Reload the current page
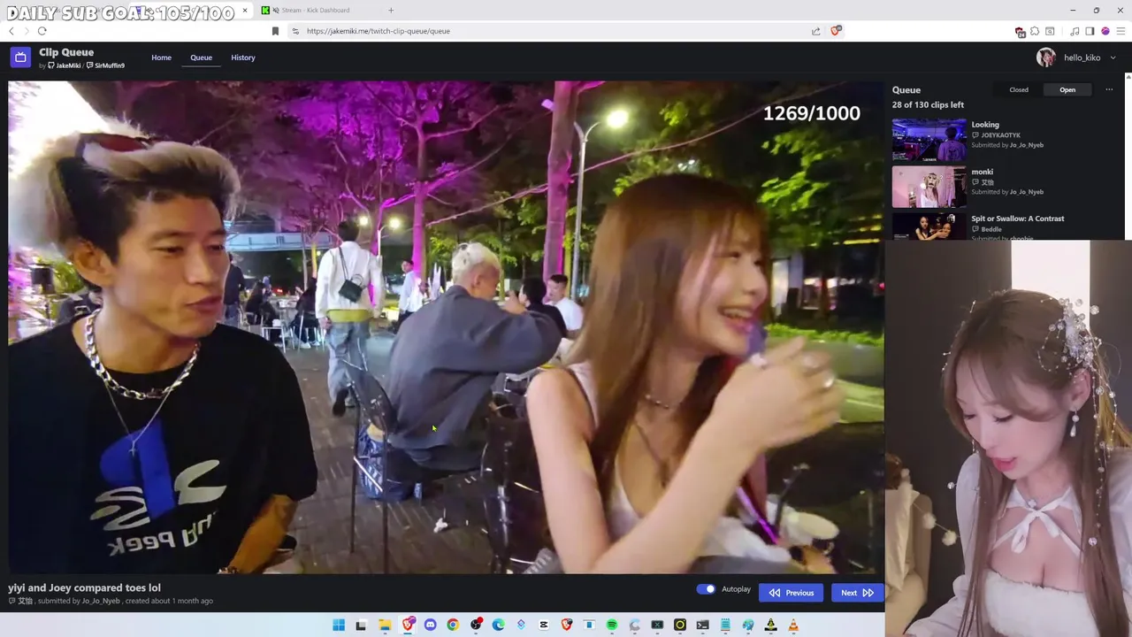 pyautogui.click(x=42, y=31)
